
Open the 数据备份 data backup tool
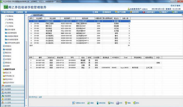[x=107, y=12]
